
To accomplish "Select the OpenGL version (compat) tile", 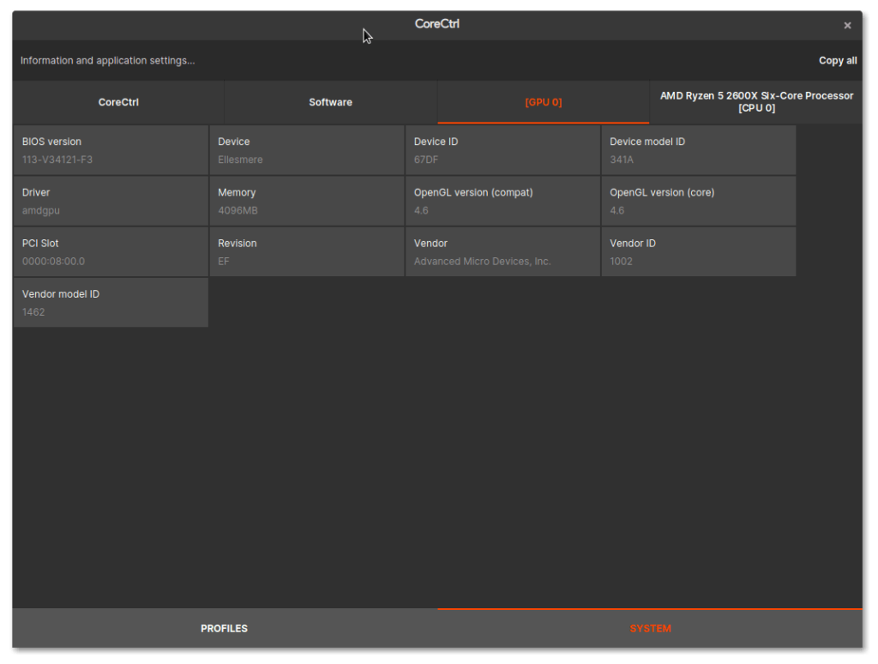I will 502,201.
